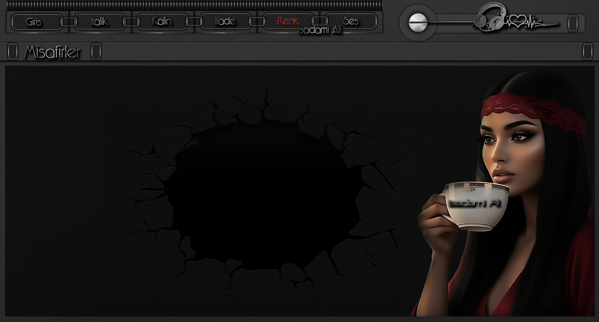Toggle sound with the Ses button
This screenshot has height=322, width=599.
351,22
